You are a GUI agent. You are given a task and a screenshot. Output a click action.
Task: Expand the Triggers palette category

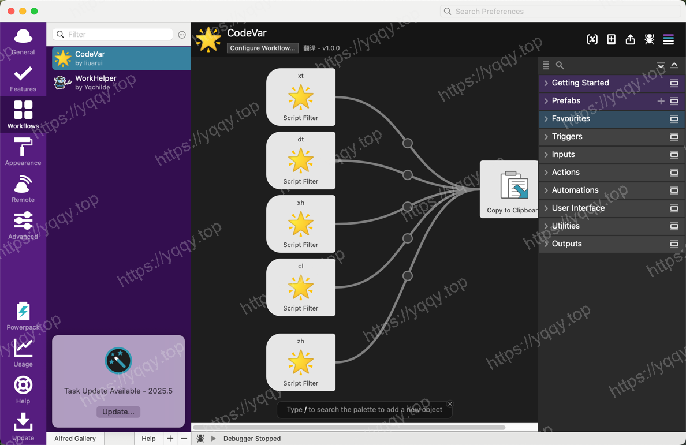coord(566,137)
